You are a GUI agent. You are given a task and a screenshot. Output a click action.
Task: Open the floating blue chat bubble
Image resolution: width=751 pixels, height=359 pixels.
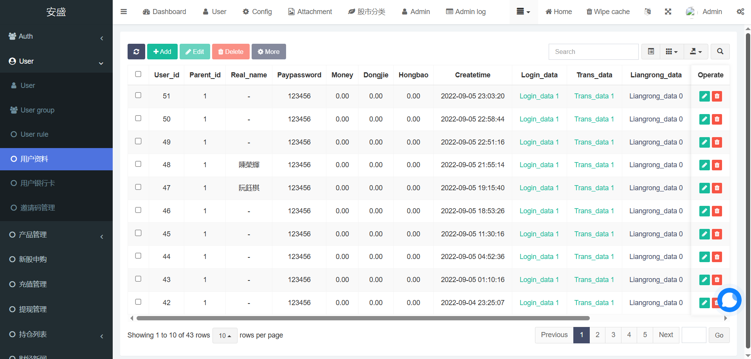tap(729, 300)
